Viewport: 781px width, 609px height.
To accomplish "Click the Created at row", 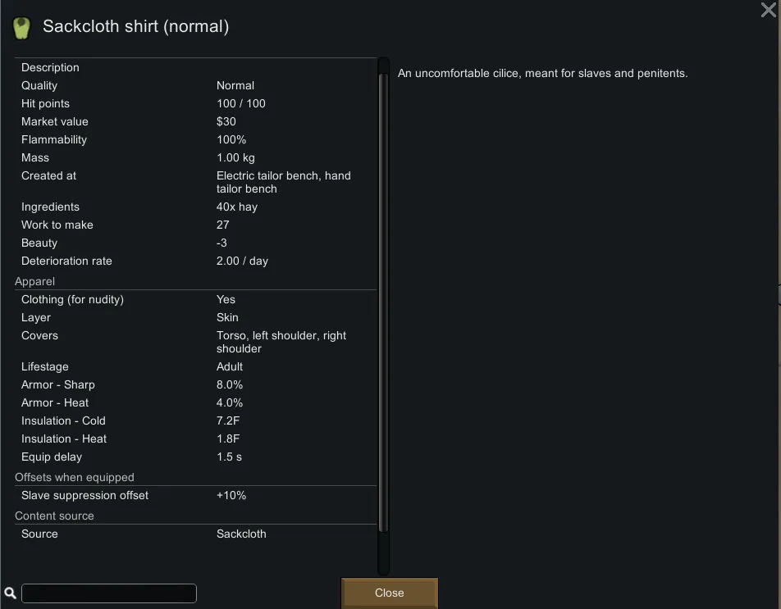I will pyautogui.click(x=195, y=182).
